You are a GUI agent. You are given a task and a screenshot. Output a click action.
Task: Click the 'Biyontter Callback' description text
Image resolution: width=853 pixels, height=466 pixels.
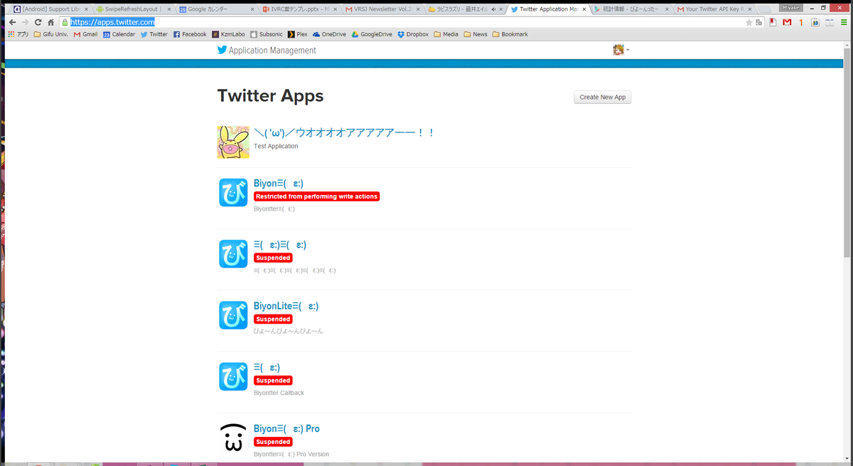(279, 393)
